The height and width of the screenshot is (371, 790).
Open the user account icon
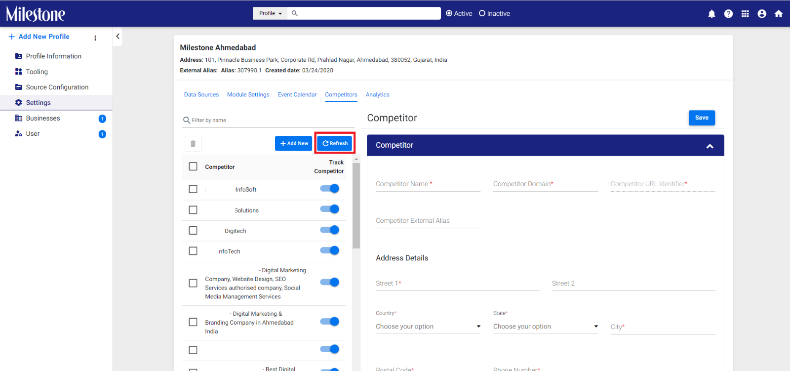tap(762, 14)
